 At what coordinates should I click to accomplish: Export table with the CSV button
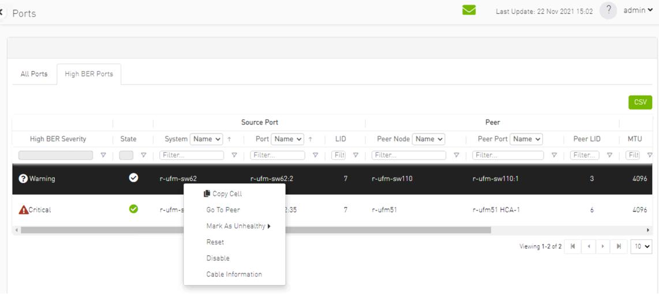click(x=640, y=102)
